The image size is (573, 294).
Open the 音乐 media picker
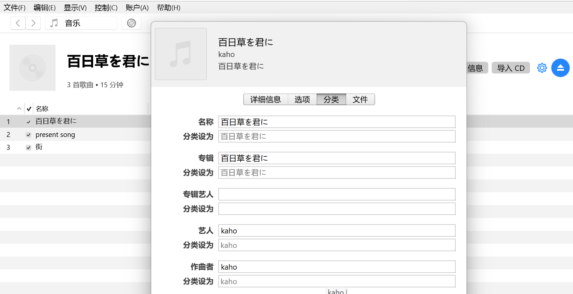(81, 23)
